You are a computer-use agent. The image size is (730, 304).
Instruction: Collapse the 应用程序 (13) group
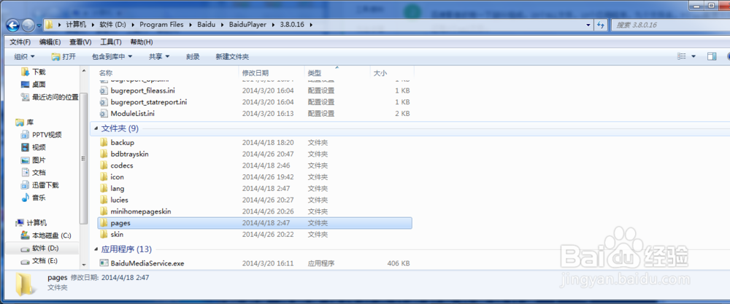pos(96,249)
